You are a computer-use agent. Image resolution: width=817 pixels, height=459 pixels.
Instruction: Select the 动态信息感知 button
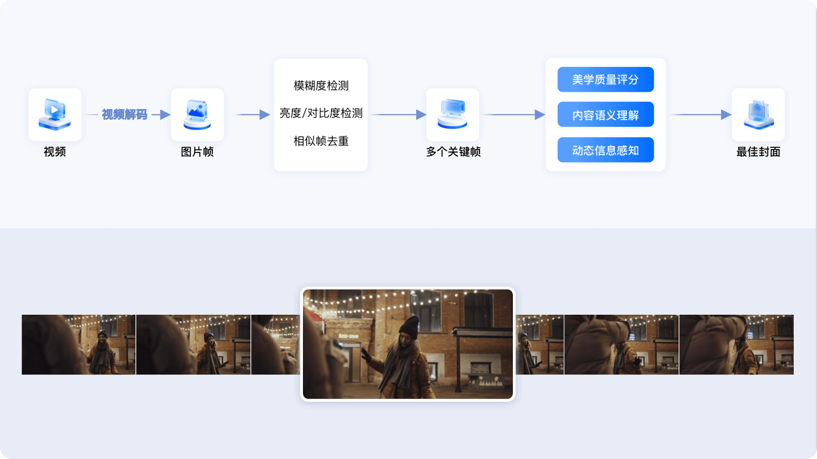tap(605, 150)
